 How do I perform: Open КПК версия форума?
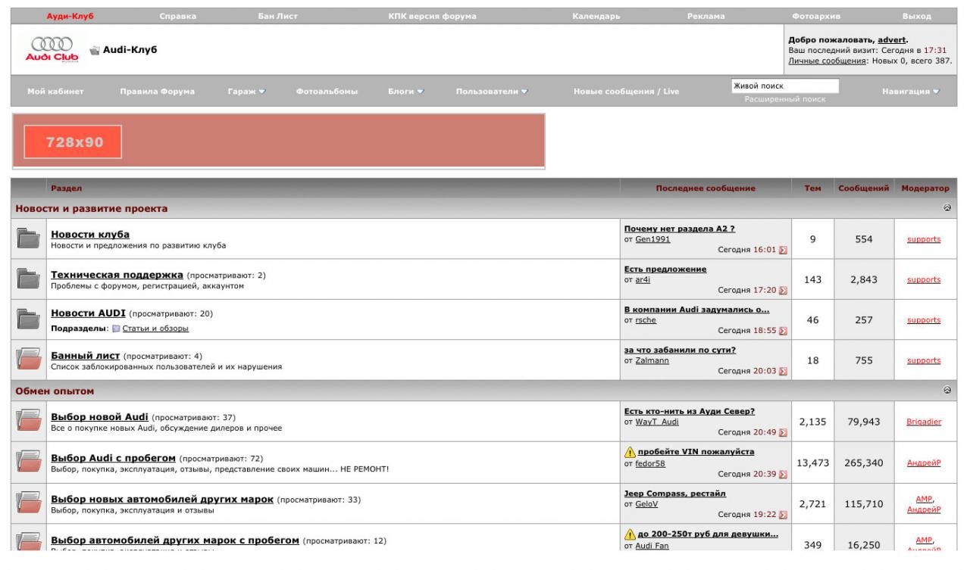[x=432, y=16]
